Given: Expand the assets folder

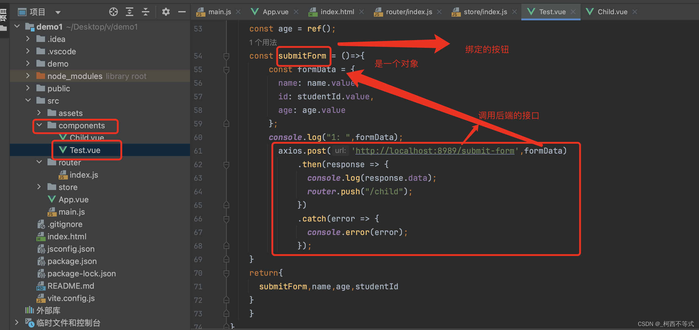Looking at the screenshot, I should (39, 113).
